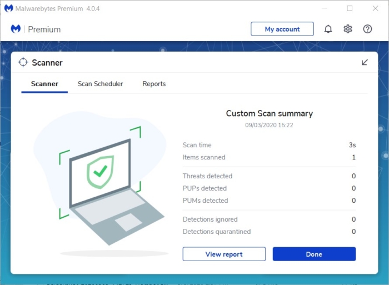389x285 pixels.
Task: Open View report
Action: (x=224, y=254)
